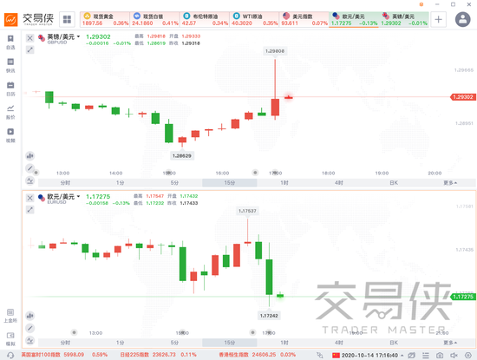Close the GBP/USD chart panel
477x360 pixels.
tap(29, 38)
